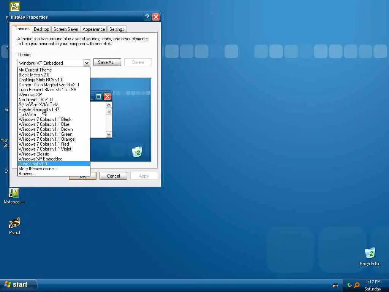Select the plain Windows XP theme entry
Viewport: 389px width, 292px height.
coord(54,95)
